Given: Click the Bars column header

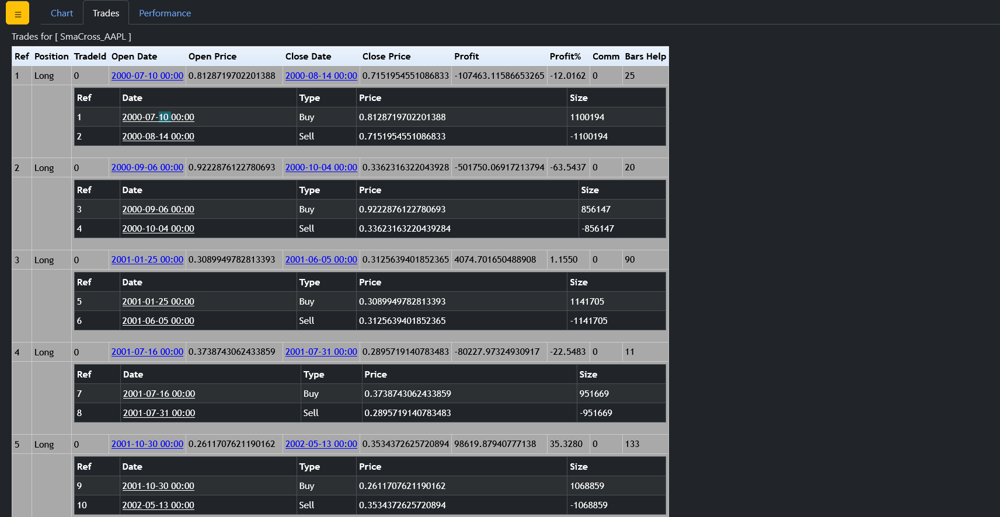Looking at the screenshot, I should 634,57.
